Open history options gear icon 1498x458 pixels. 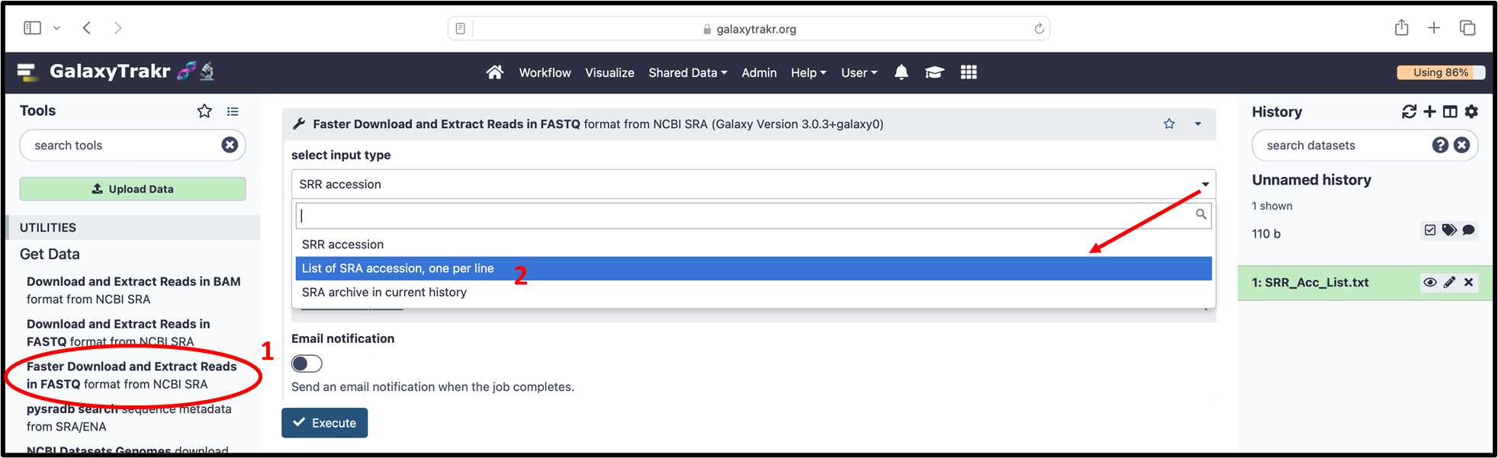pos(1471,112)
